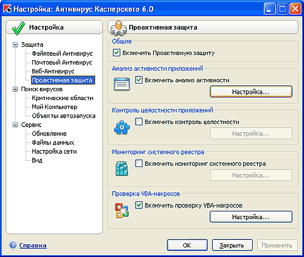The width and height of the screenshot is (304, 257).
Task: Click the Поиск вирусов tree label
Action: [x=42, y=89]
